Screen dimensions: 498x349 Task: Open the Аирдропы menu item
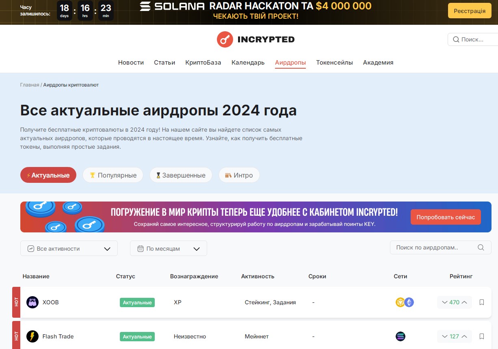point(290,63)
